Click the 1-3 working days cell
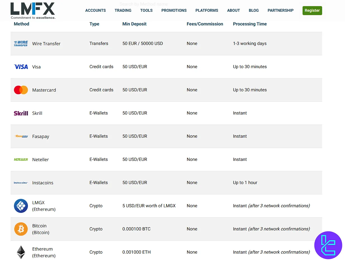 click(x=250, y=44)
